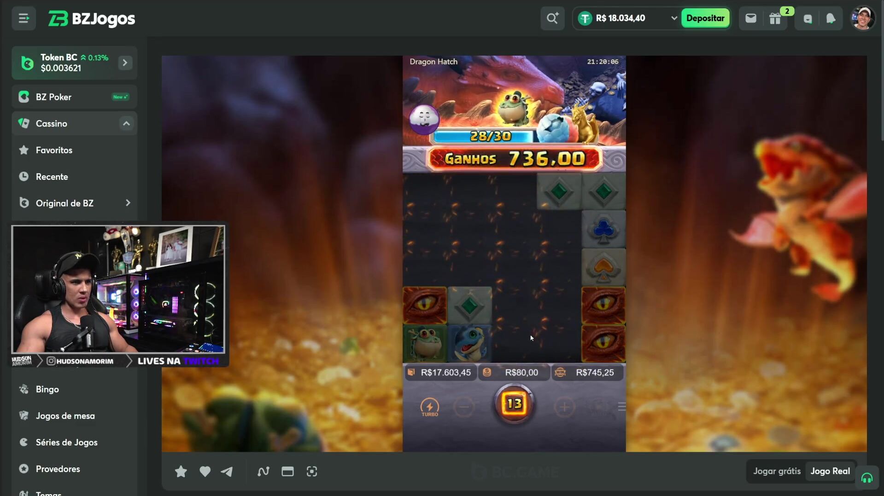Viewport: 884px width, 496px height.
Task: Open the headset support icon
Action: coord(867,479)
